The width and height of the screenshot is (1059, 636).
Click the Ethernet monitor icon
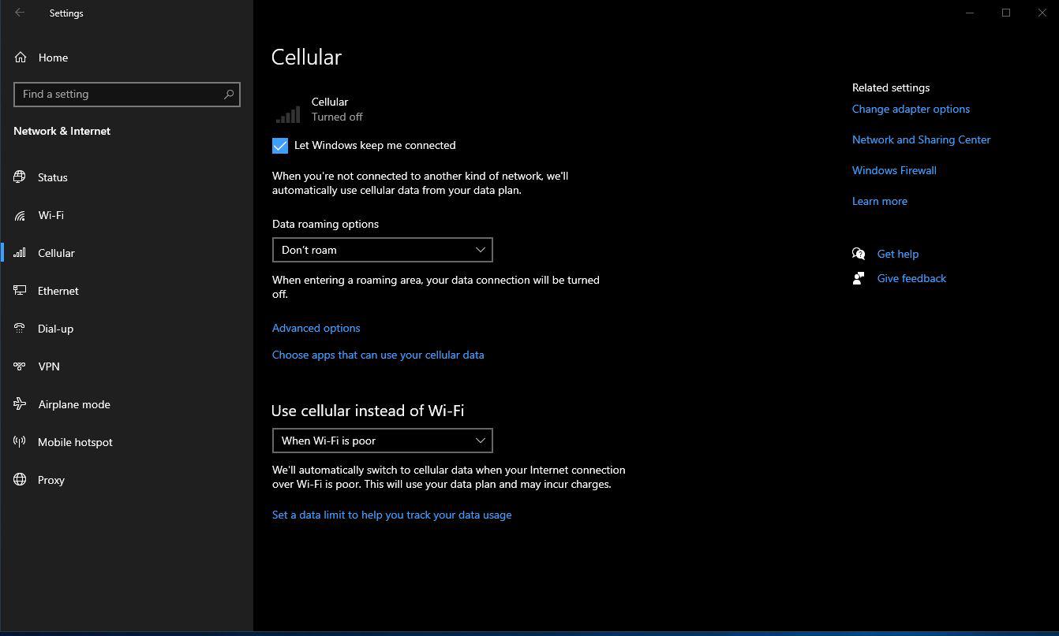pyautogui.click(x=21, y=291)
